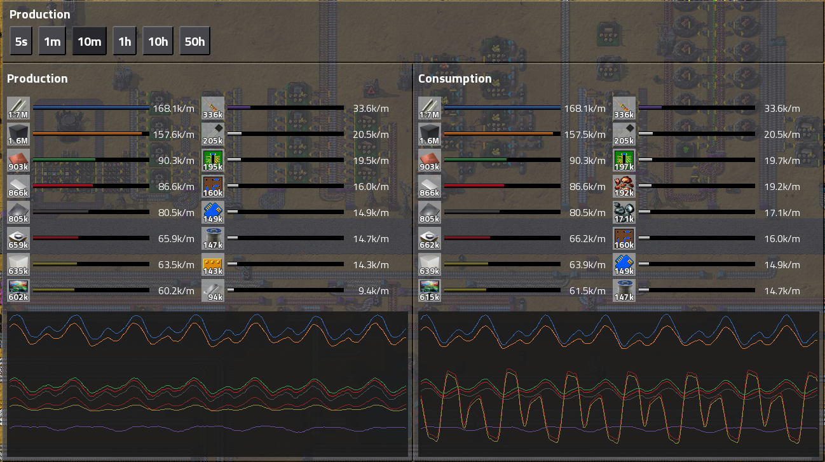
Task: Switch to the 1m time range
Action: (52, 41)
